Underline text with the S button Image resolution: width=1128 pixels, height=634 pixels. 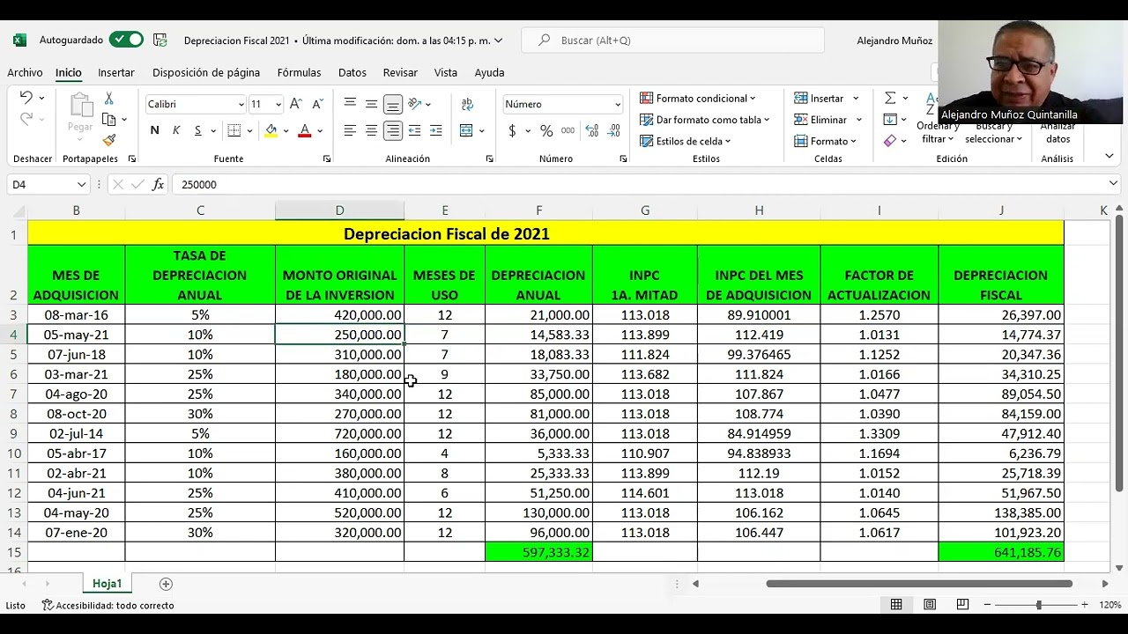(197, 130)
